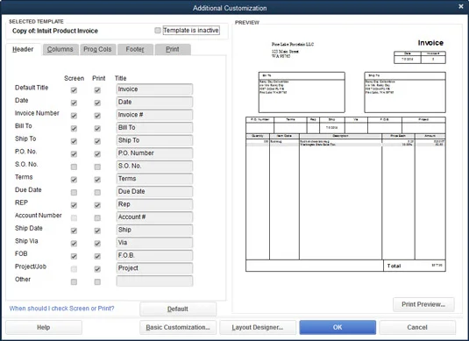Enable Print for S.O. No.

(97, 167)
